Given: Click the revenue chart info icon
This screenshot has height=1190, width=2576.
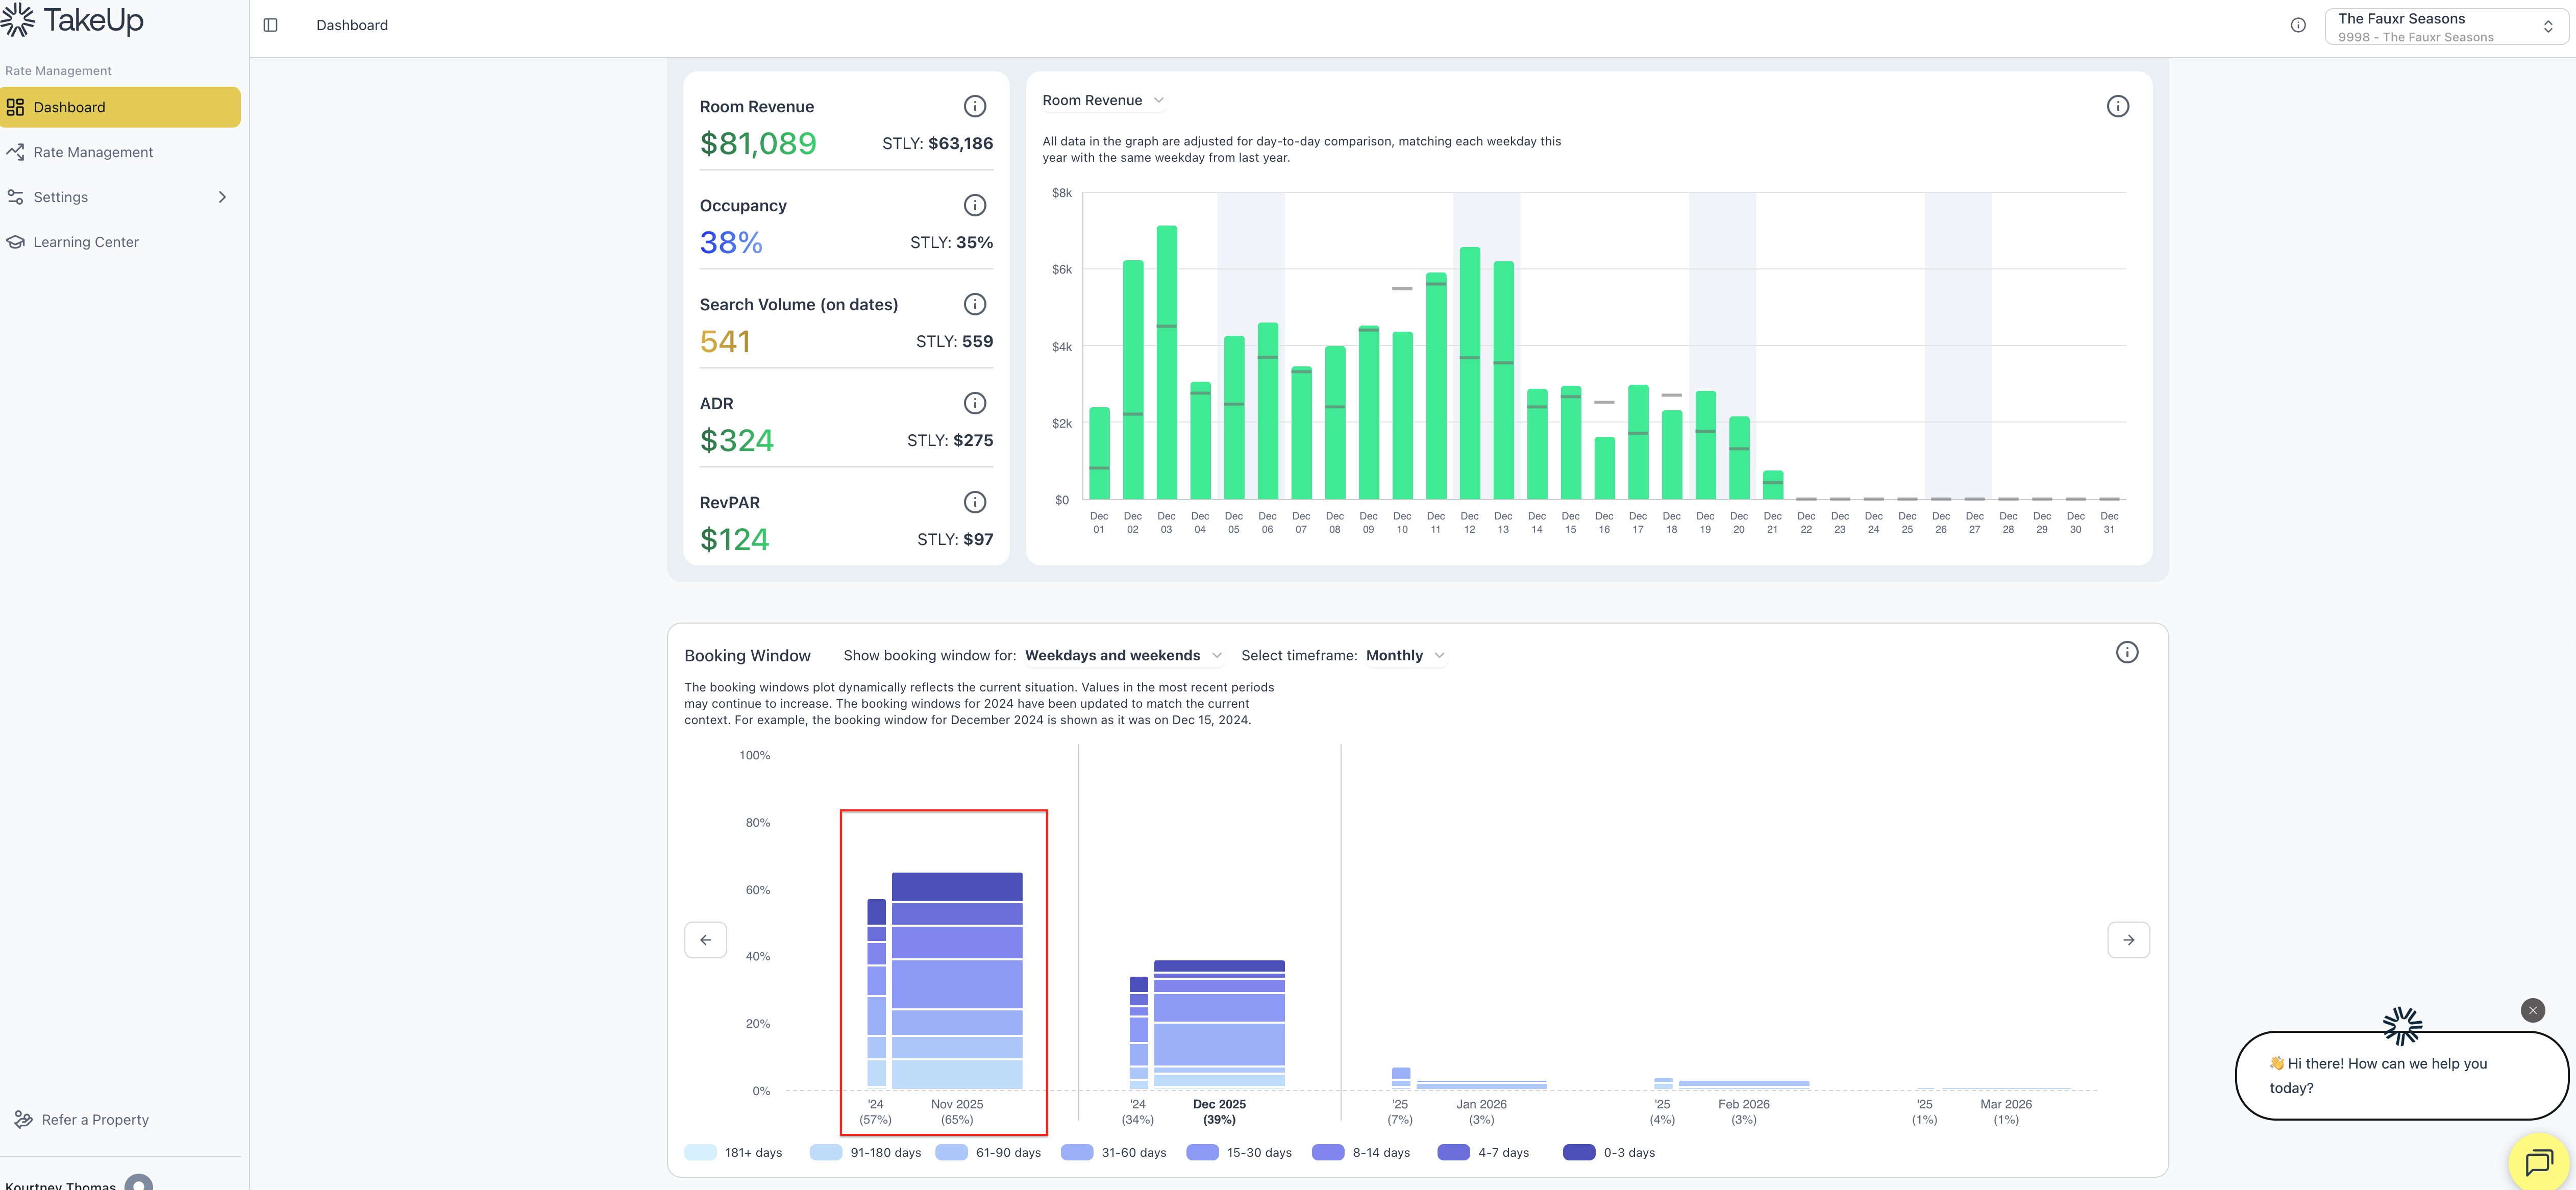Looking at the screenshot, I should (2117, 106).
